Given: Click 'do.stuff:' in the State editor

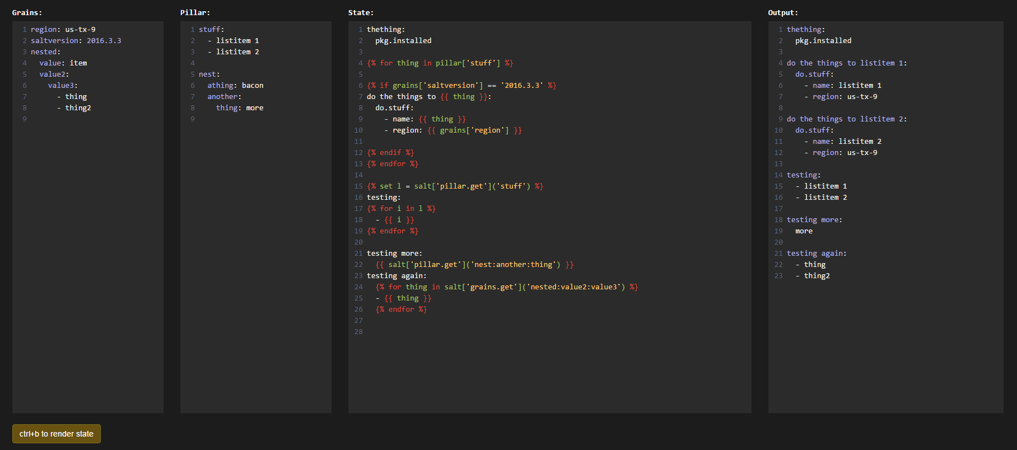Looking at the screenshot, I should pyautogui.click(x=395, y=108).
